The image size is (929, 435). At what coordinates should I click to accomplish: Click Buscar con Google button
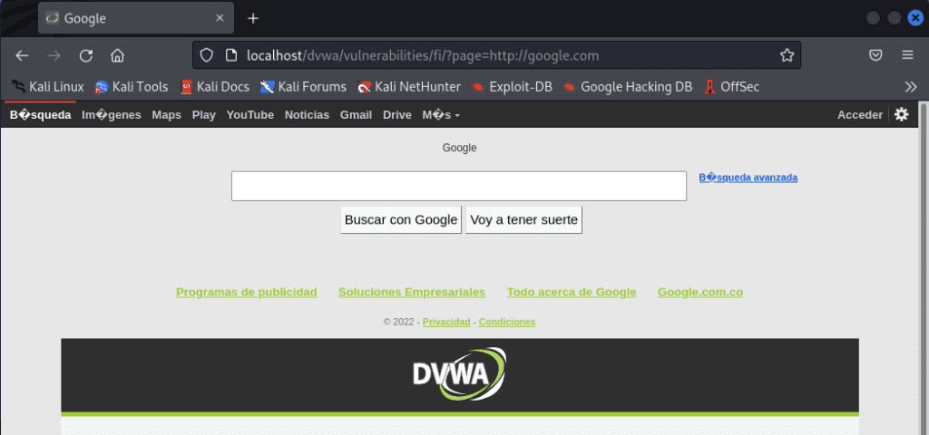(x=401, y=219)
